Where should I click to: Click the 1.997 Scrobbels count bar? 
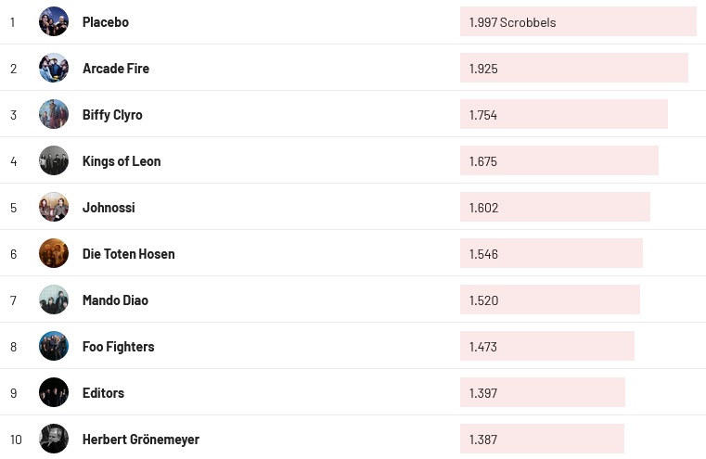tap(577, 21)
